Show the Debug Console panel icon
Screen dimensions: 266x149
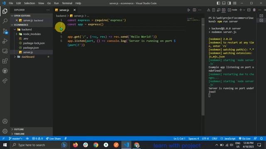click(219, 10)
